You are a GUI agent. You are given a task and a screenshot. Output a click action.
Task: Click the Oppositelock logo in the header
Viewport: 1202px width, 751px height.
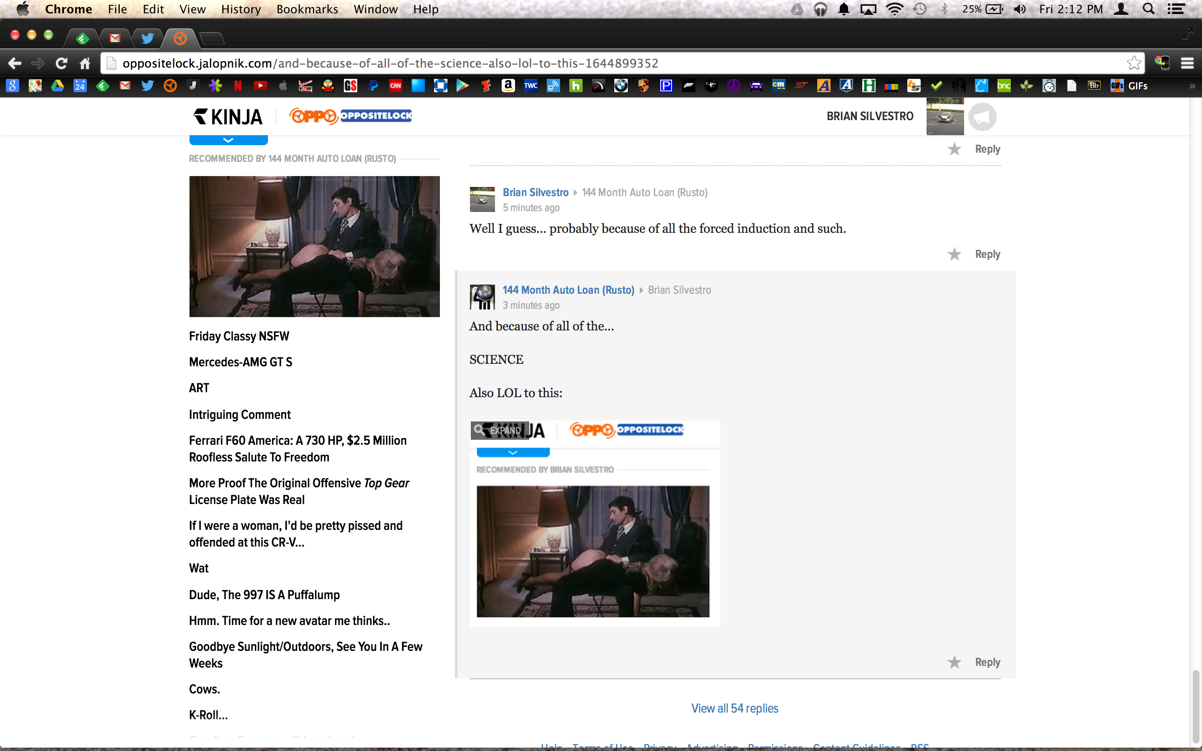[350, 116]
